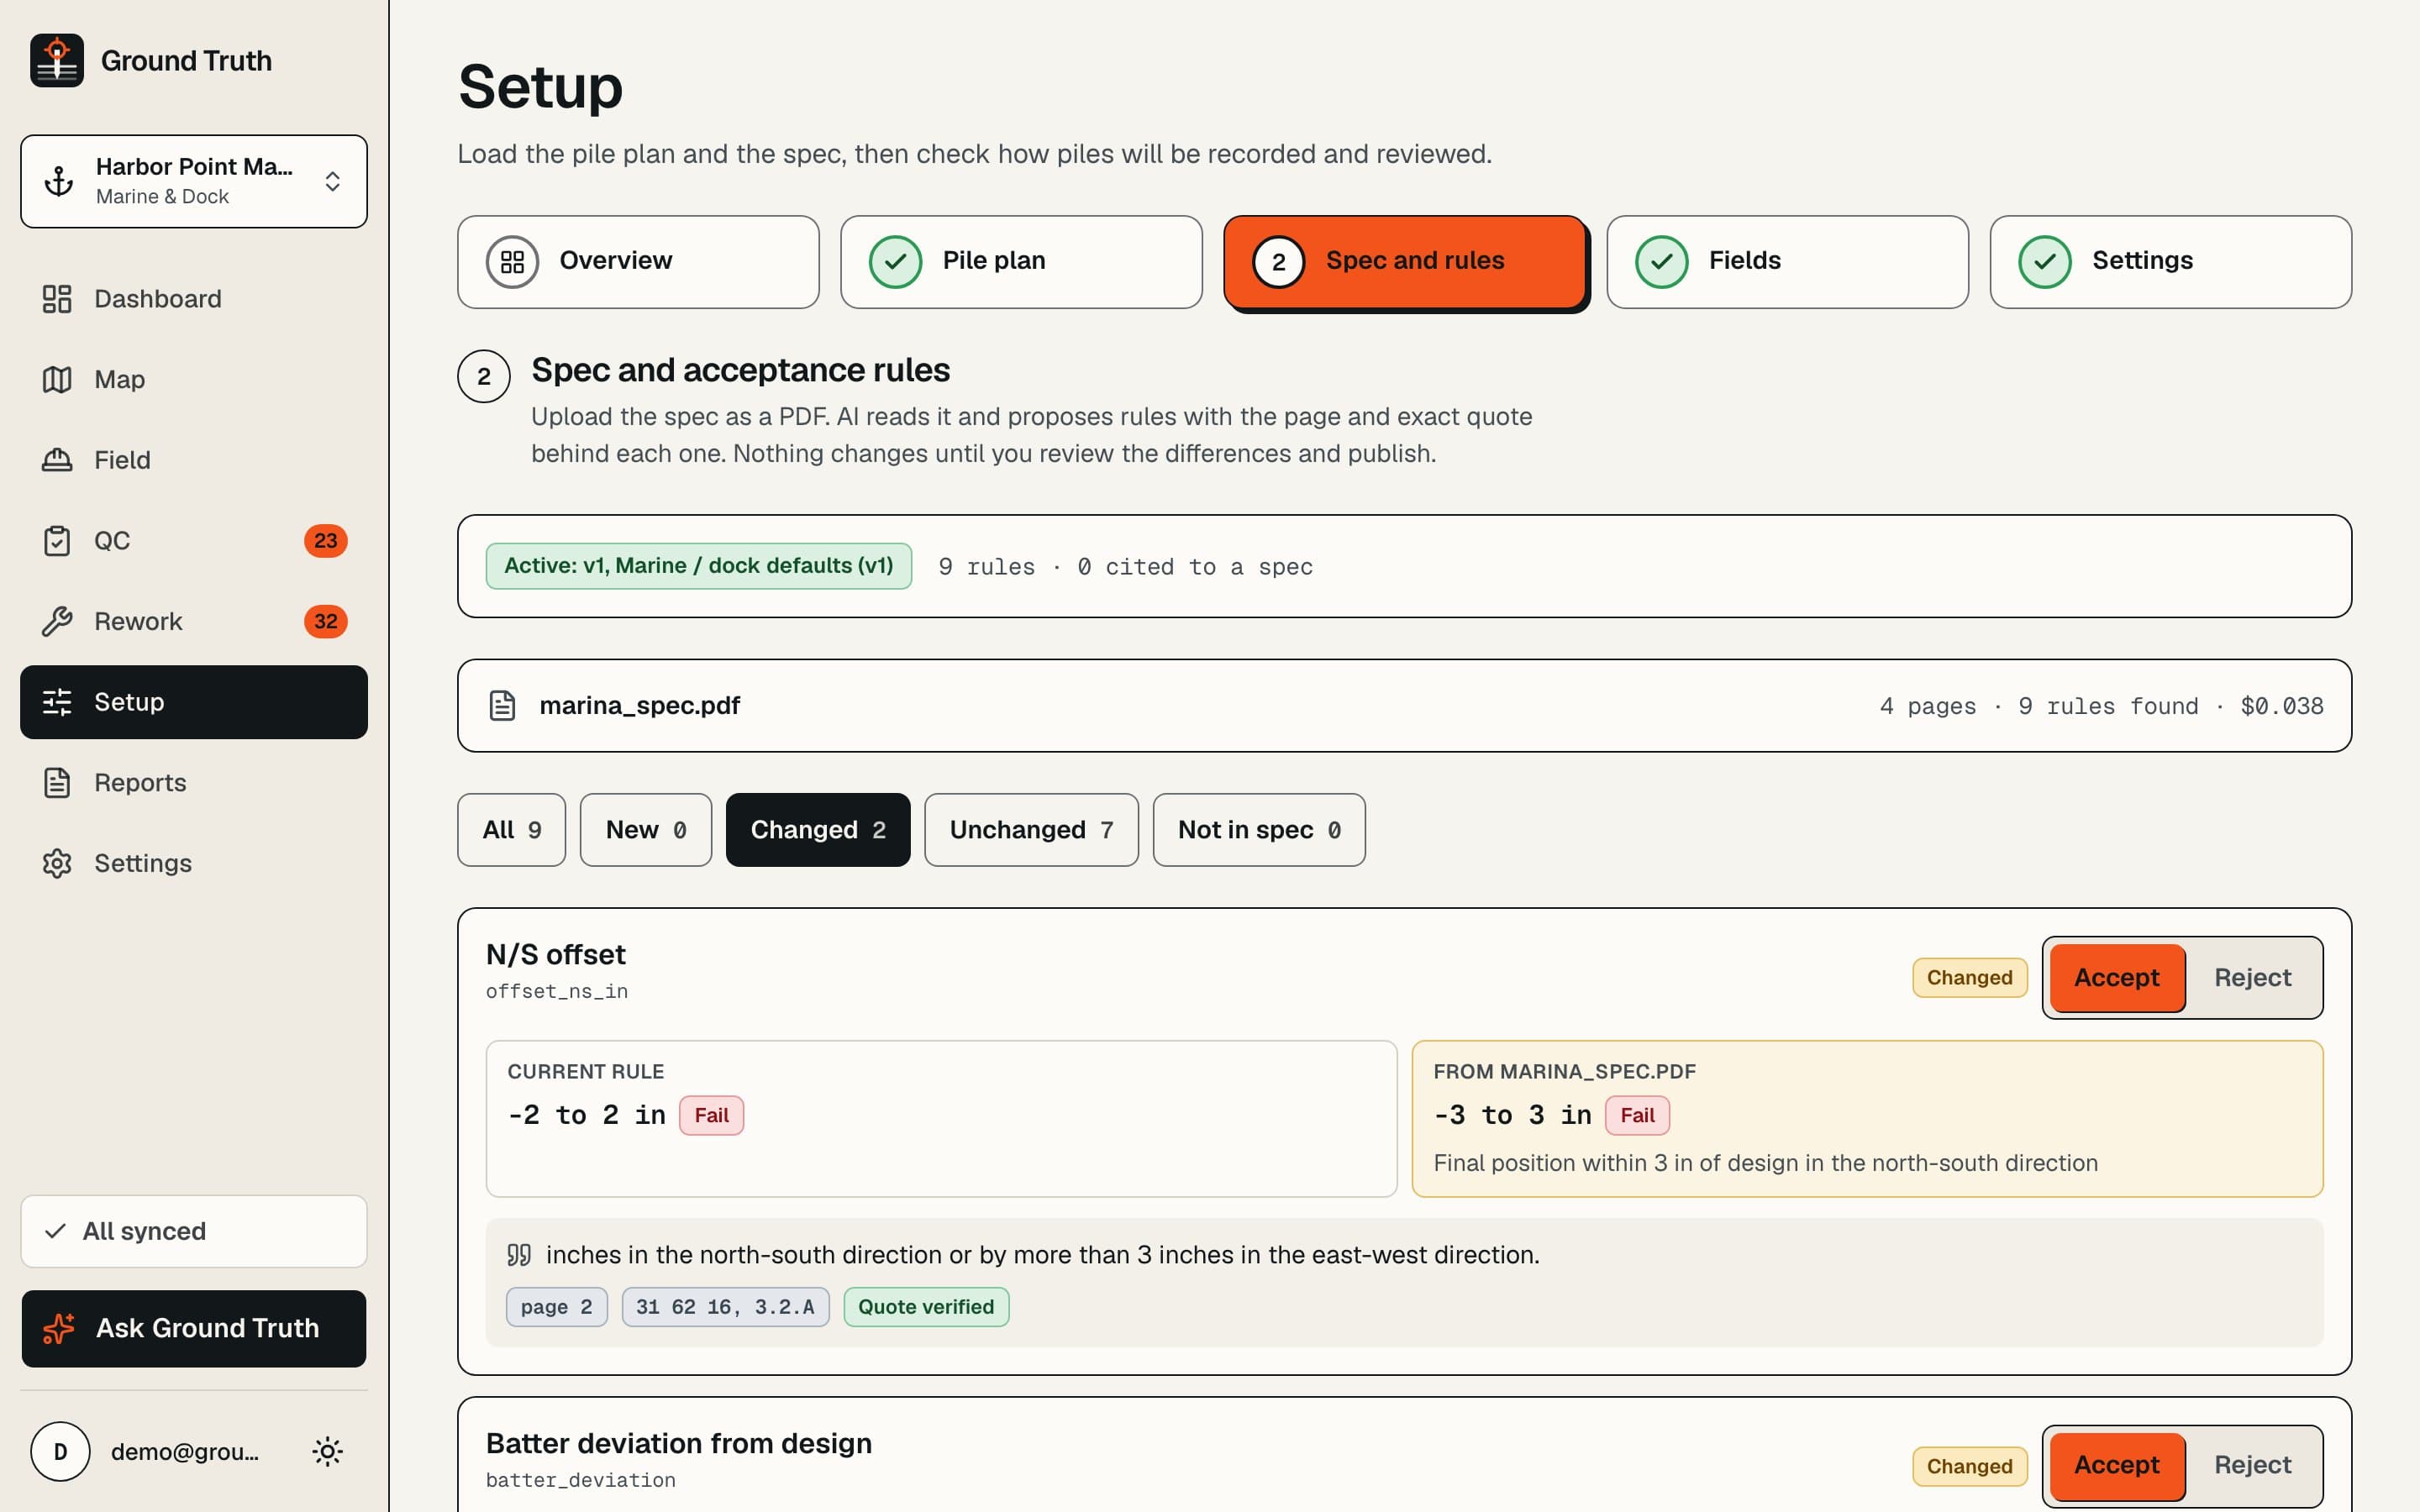Open the Pile plan setup step
The height and width of the screenshot is (1512, 2420).
tap(1021, 262)
